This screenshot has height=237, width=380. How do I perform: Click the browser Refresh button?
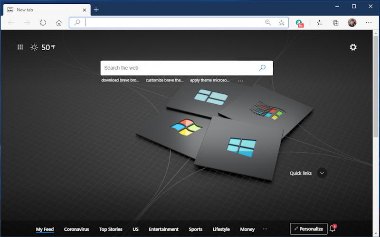click(43, 22)
